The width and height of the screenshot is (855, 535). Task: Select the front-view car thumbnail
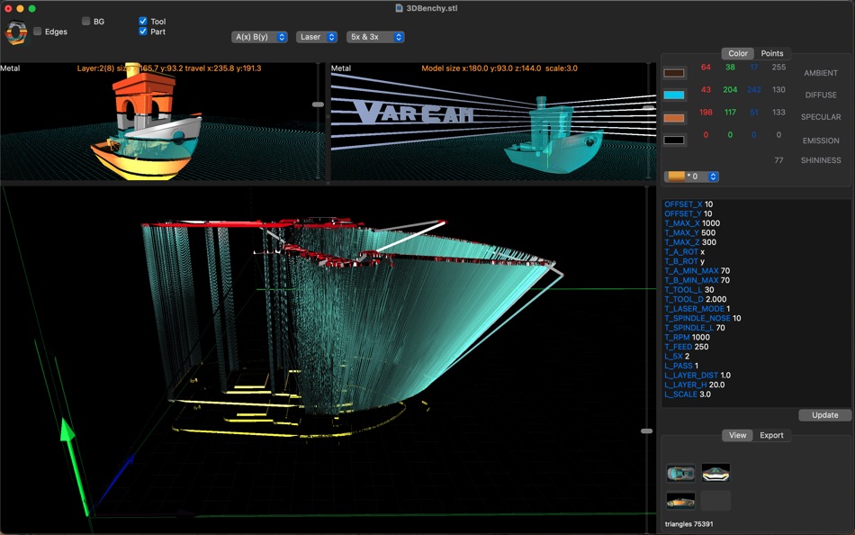pyautogui.click(x=715, y=473)
